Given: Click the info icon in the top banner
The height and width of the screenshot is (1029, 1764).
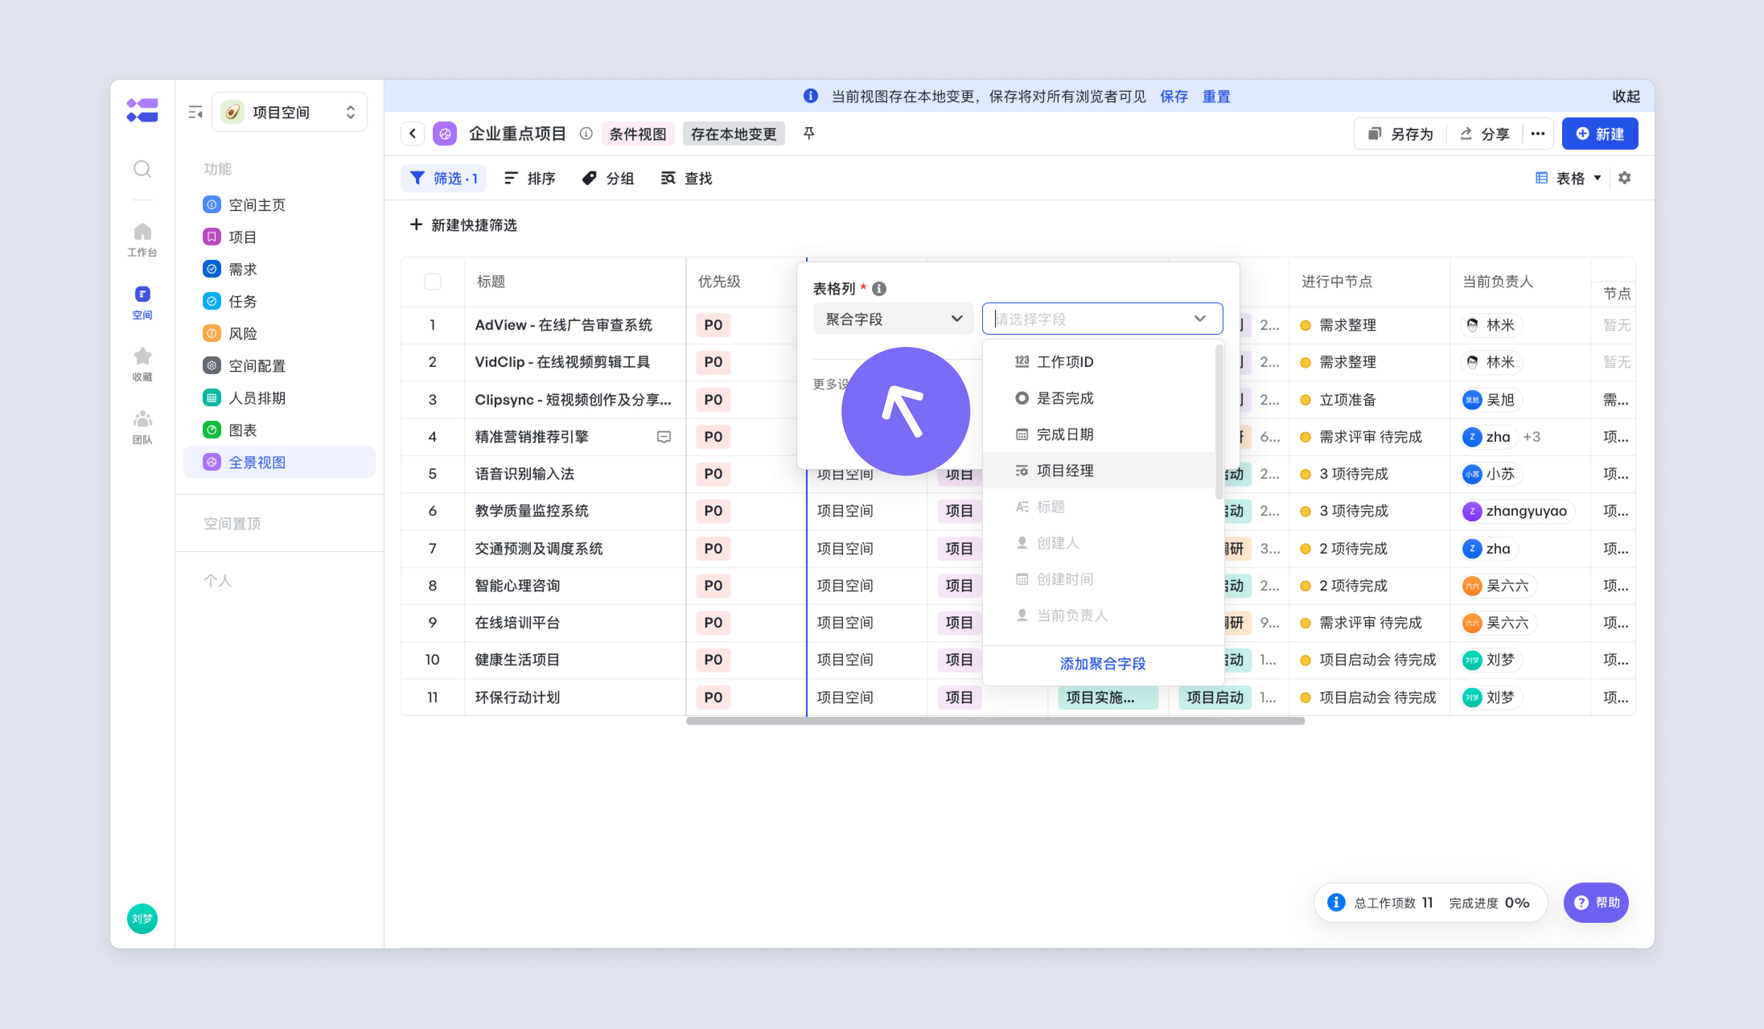Looking at the screenshot, I should click(x=810, y=96).
